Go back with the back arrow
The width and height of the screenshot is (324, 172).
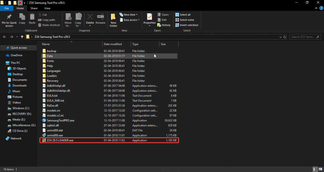[x=5, y=37]
